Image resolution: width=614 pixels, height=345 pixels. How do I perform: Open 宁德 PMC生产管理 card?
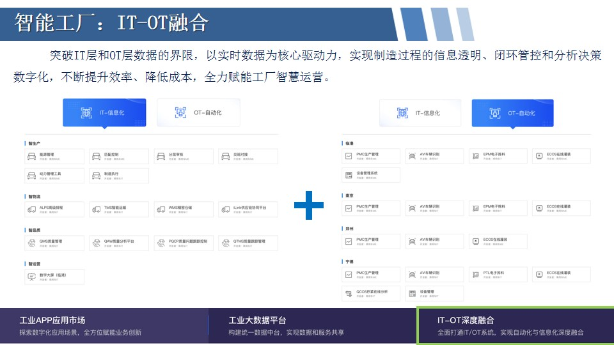[x=371, y=275]
